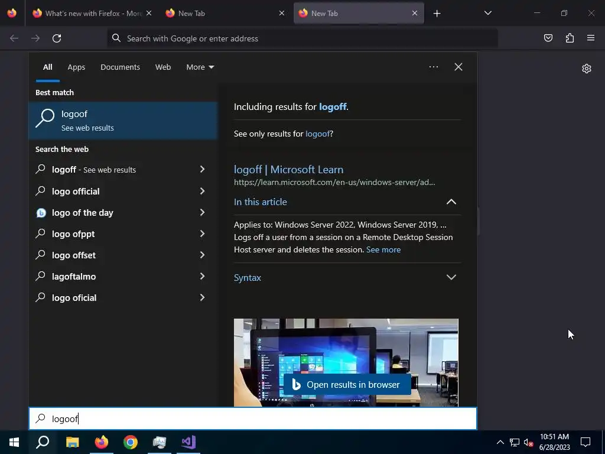Select the Documents search filter
Screen dimensions: 605x454
click(120, 67)
